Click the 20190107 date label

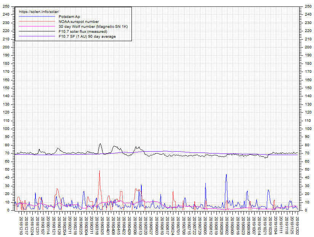(x=43, y=226)
